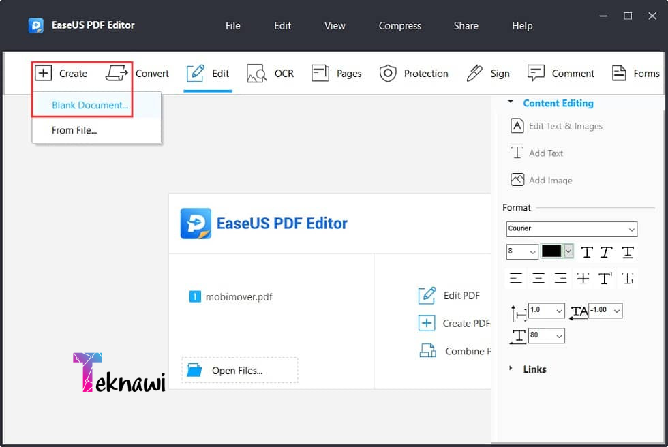Open the View menu
Screen dimensions: 668x447
coord(335,25)
